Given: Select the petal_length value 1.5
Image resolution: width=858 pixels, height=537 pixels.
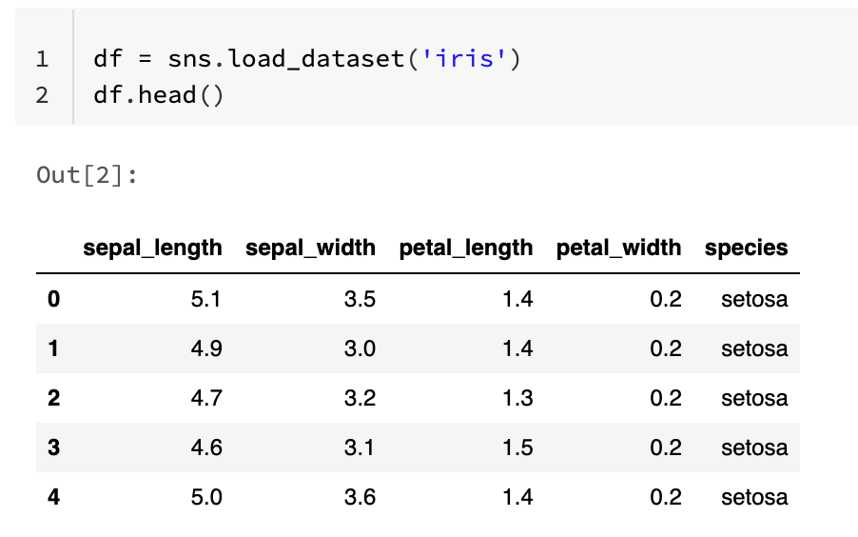Looking at the screenshot, I should (517, 447).
